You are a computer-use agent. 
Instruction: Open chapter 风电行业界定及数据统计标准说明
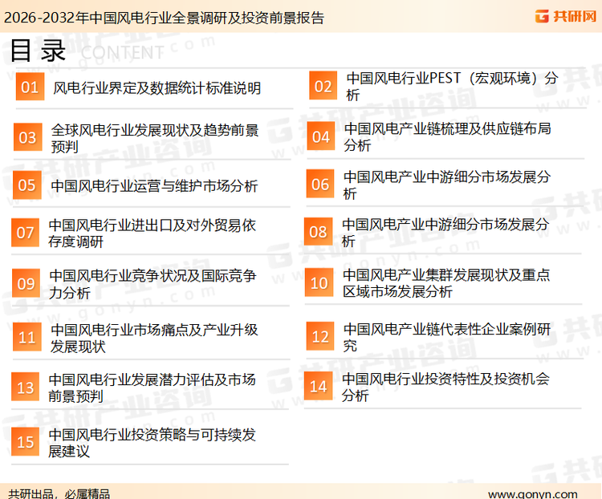coord(157,88)
